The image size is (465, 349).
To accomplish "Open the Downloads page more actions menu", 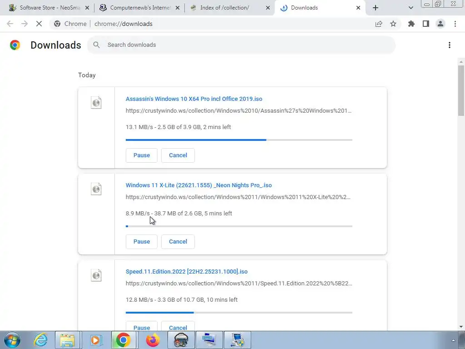I will pyautogui.click(x=450, y=45).
